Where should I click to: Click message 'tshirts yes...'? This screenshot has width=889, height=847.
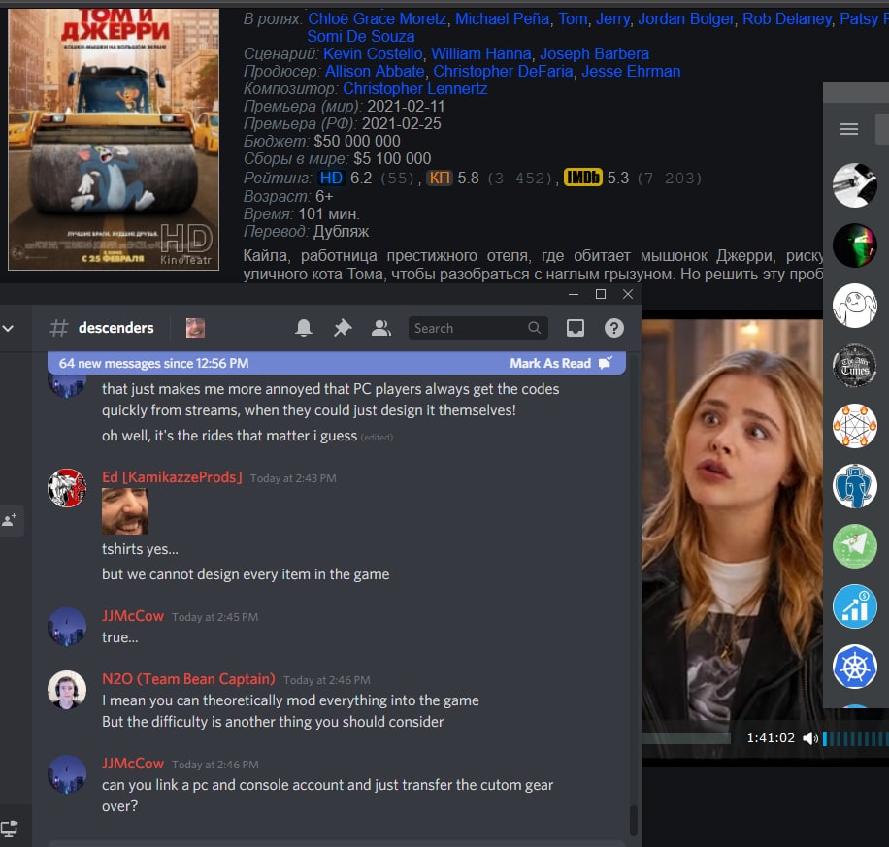click(x=140, y=549)
